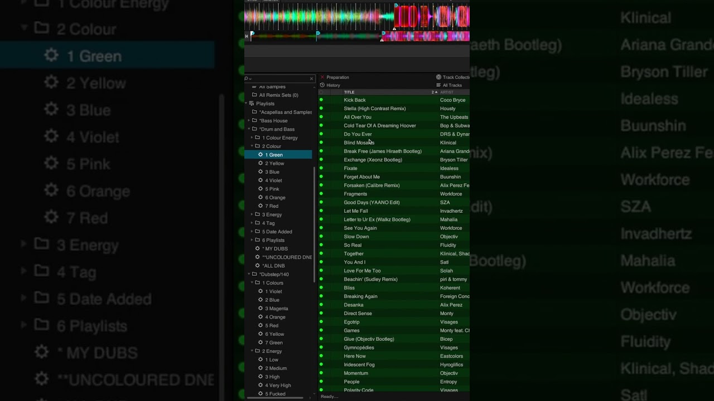Select the 2 Medium energy playlist gear icon
Screen dimensions: 714x401
tap(260, 368)
